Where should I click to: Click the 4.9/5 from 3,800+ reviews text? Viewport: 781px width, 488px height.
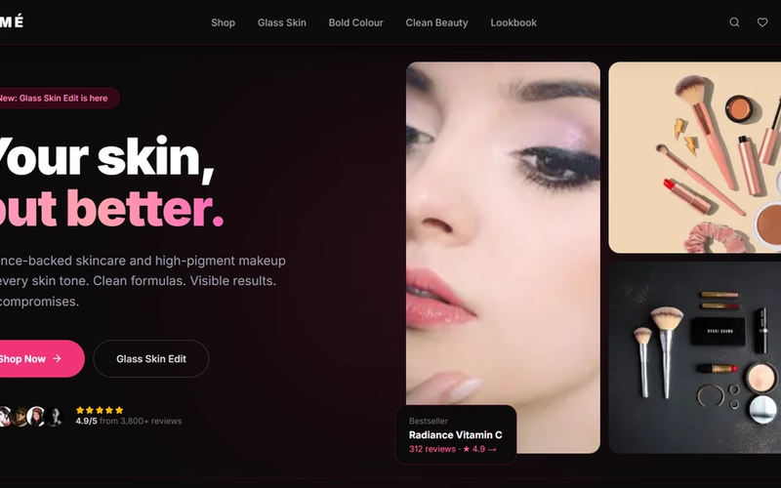tap(129, 422)
